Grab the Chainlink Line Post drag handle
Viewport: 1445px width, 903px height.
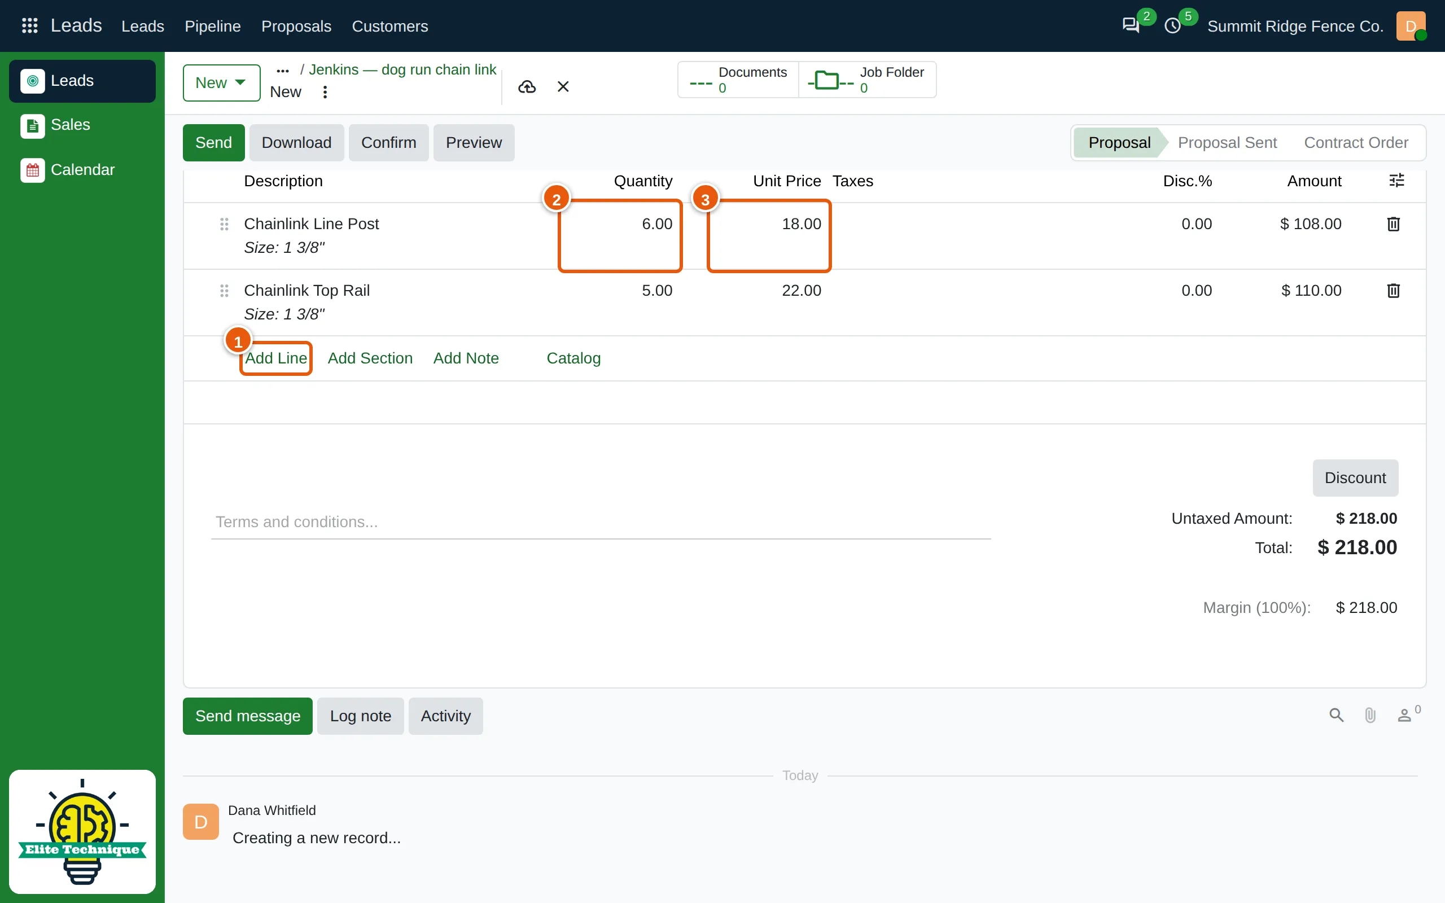[x=225, y=224]
